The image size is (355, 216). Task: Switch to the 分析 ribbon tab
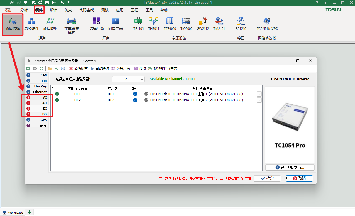(x=24, y=10)
